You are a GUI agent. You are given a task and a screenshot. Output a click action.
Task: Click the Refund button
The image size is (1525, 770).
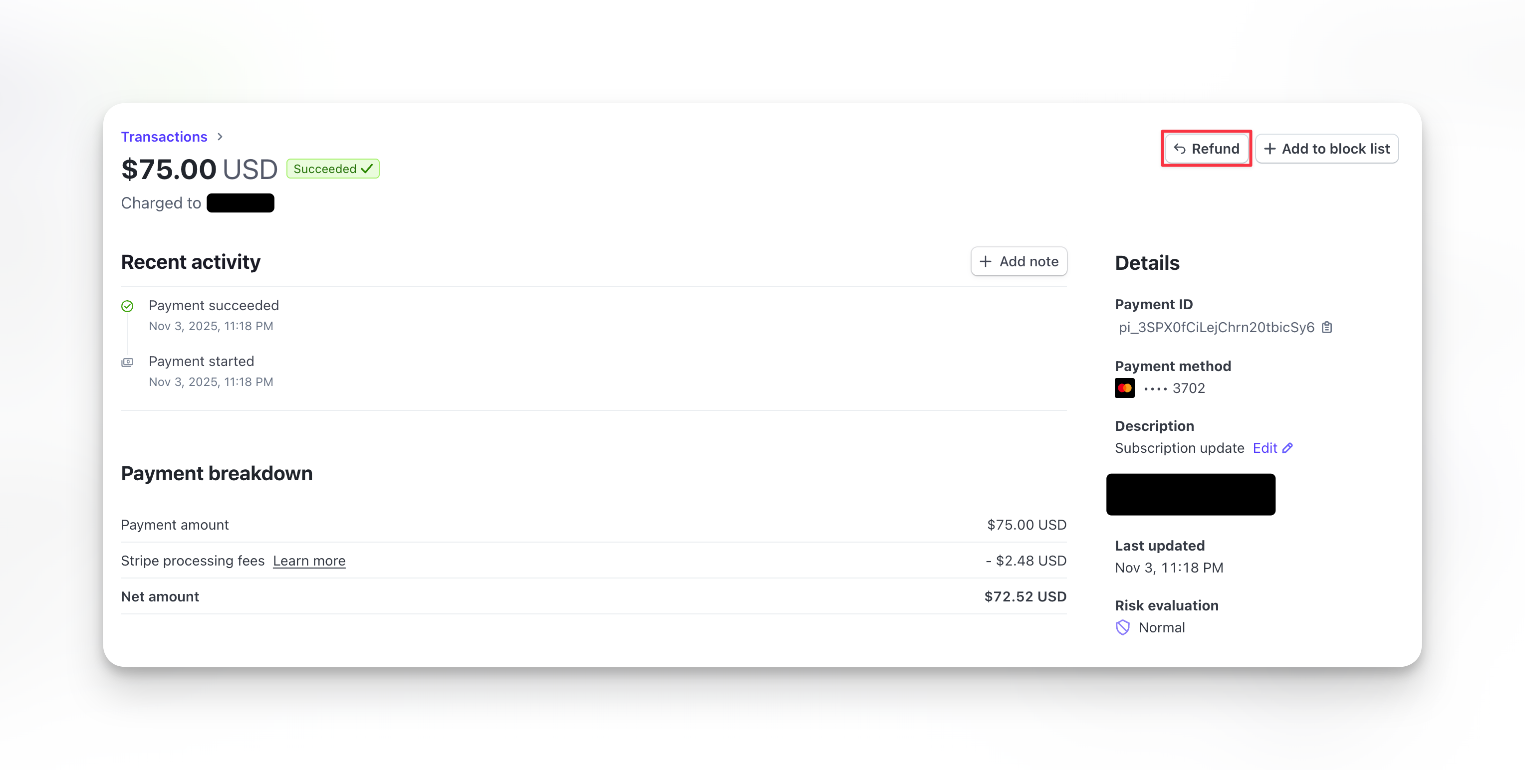(x=1206, y=148)
